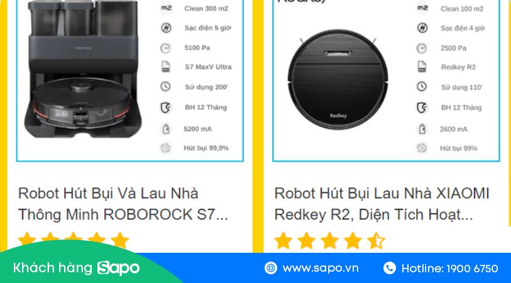Click the model file icon next to S7 MaxV Ultra
The height and width of the screenshot is (283, 511).
pyautogui.click(x=166, y=67)
